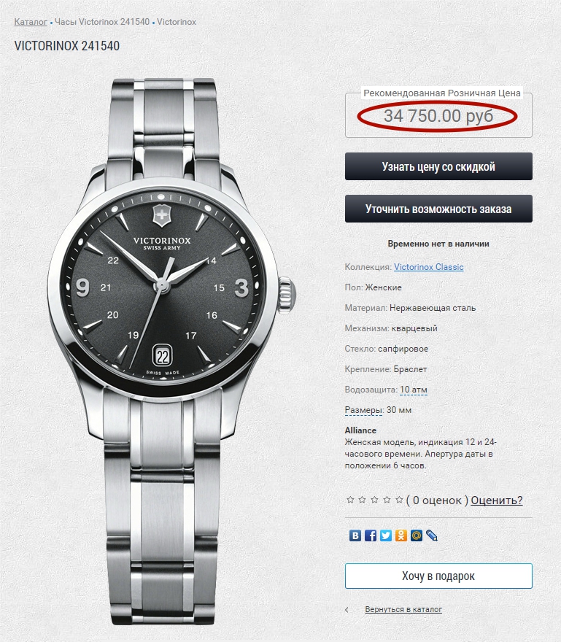Share via the orange Odnoklassniki icon
561x642 pixels.
pos(401,535)
